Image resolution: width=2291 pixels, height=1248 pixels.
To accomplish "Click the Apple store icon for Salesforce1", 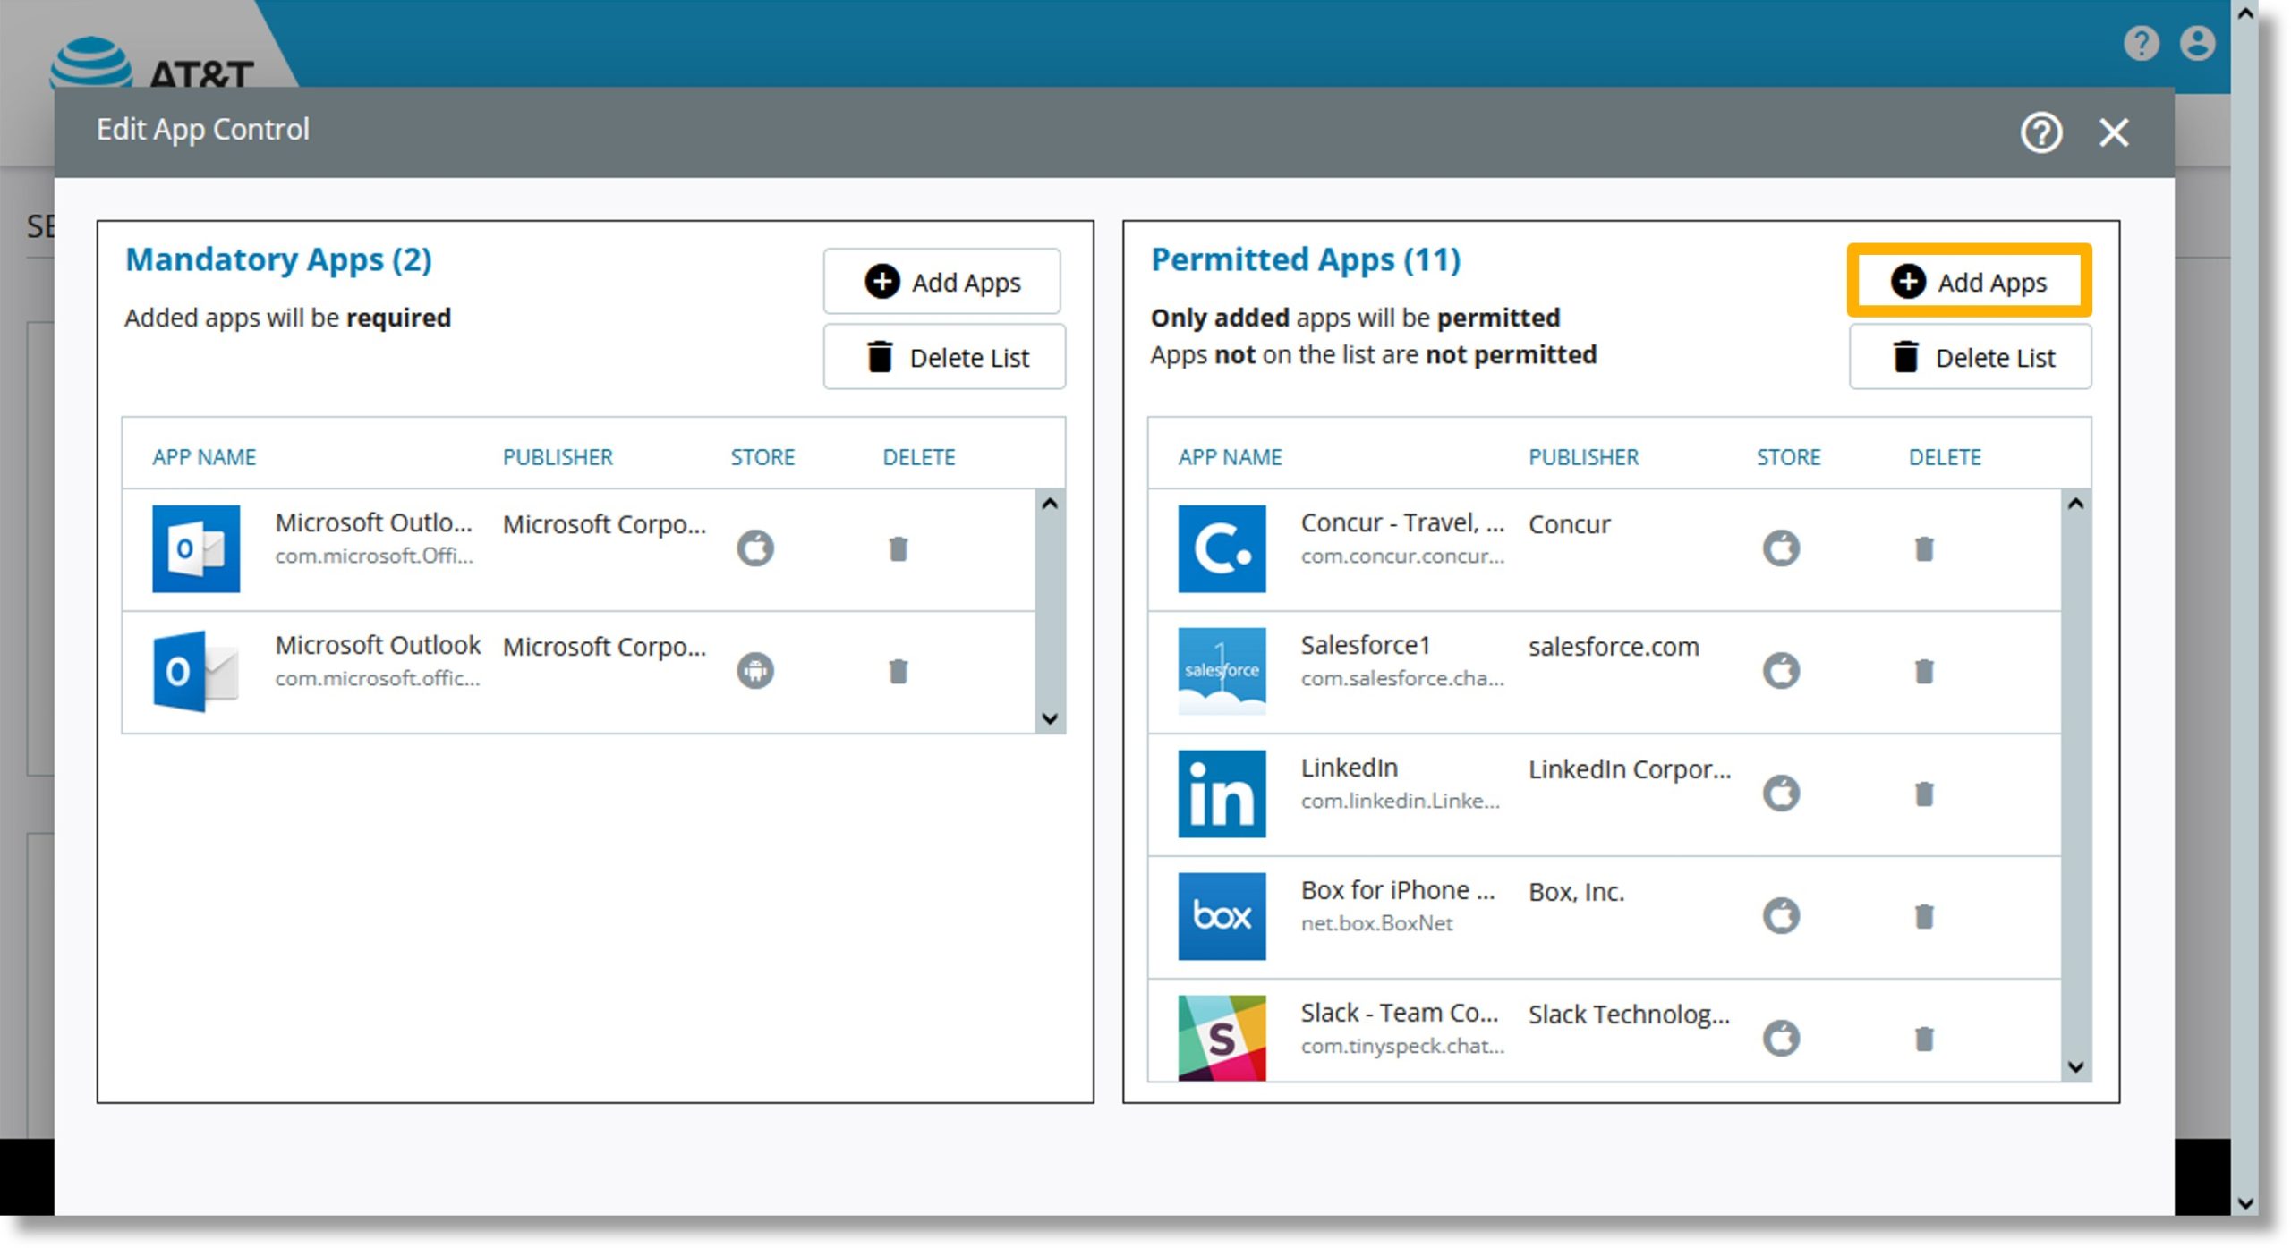I will pyautogui.click(x=1782, y=670).
